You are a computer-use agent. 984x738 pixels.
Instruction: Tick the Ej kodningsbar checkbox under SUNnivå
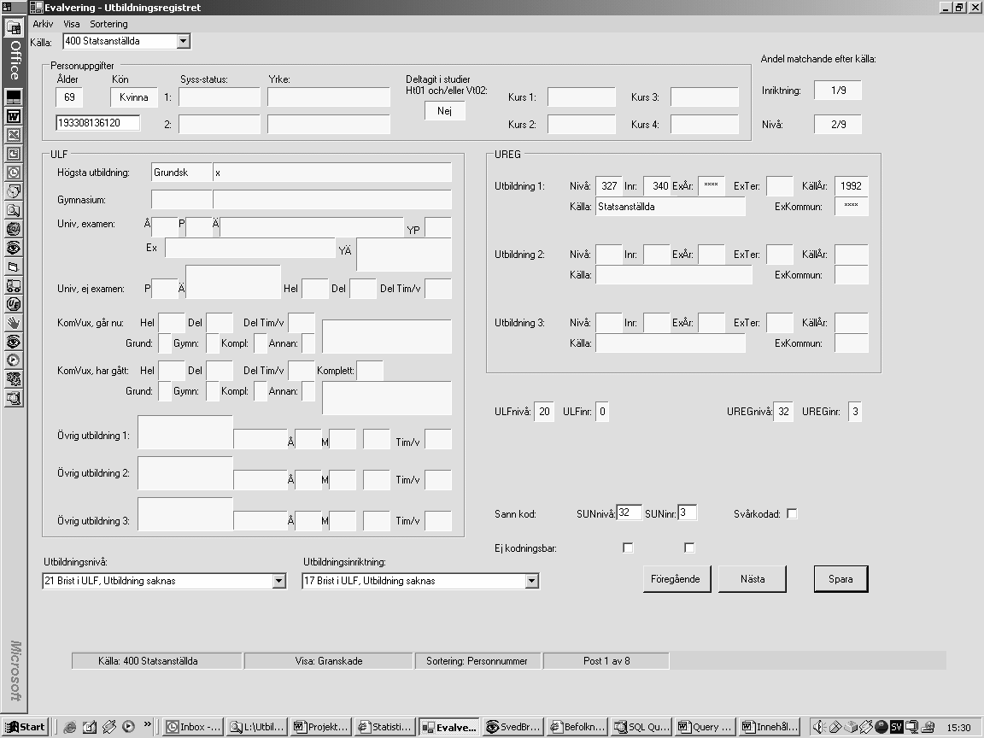pos(628,548)
